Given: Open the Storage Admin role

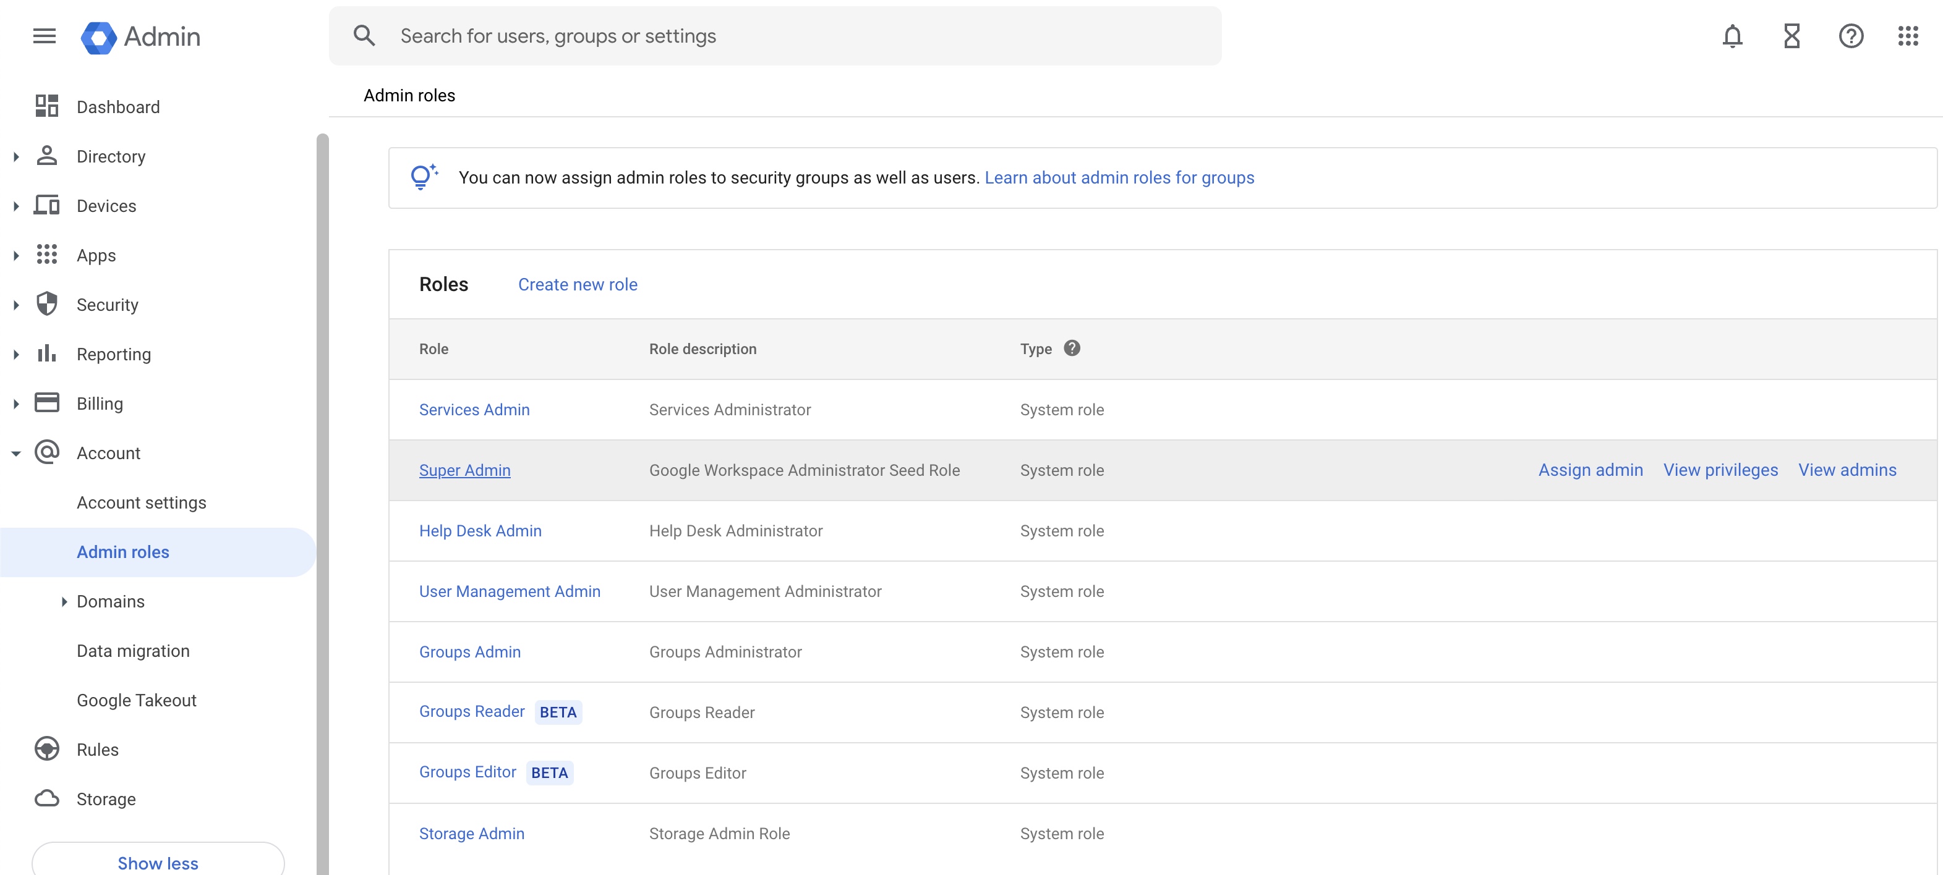Looking at the screenshot, I should [x=471, y=834].
